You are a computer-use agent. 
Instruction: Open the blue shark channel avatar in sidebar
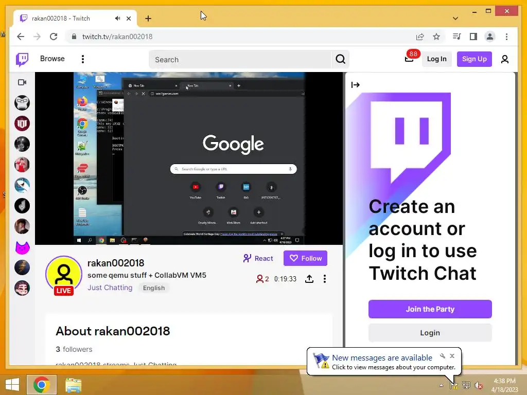tap(22, 185)
